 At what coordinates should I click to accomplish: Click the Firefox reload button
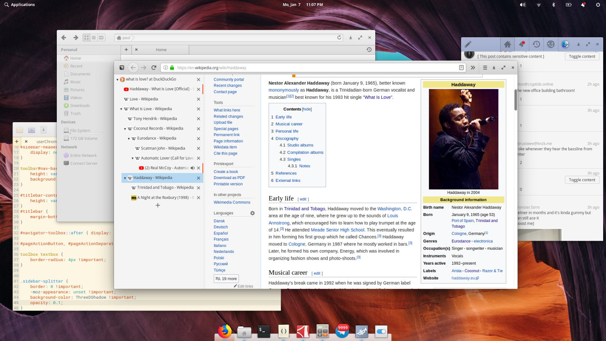click(x=154, y=67)
